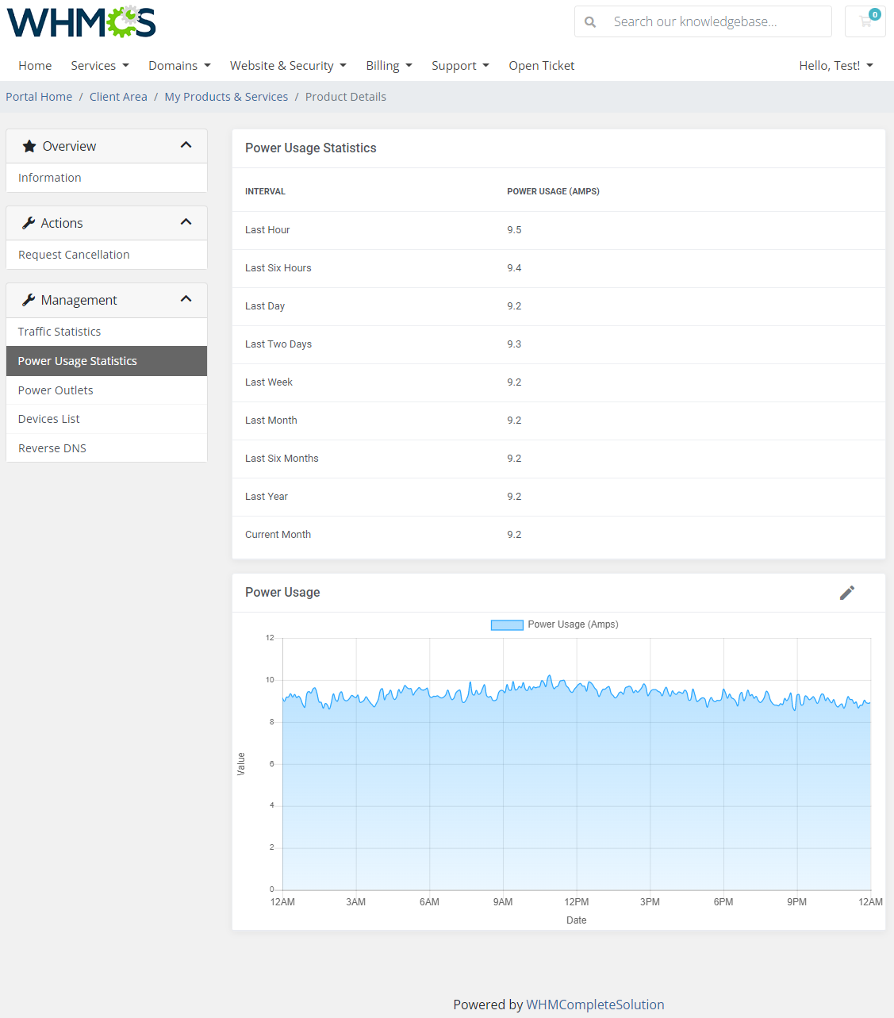
Task: Click the knowledgebase search magnifier icon
Action: pyautogui.click(x=590, y=21)
